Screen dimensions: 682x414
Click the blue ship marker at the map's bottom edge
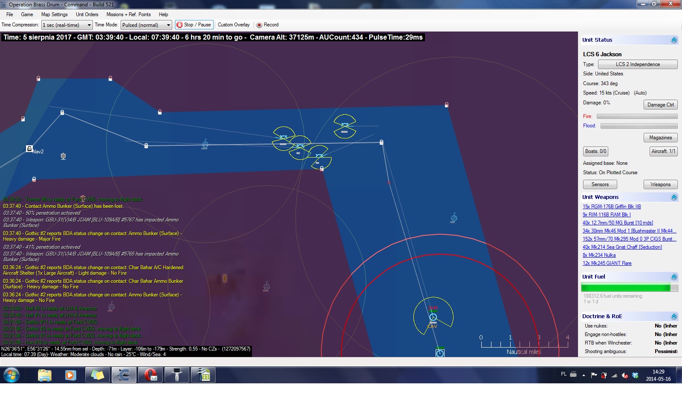point(440,353)
